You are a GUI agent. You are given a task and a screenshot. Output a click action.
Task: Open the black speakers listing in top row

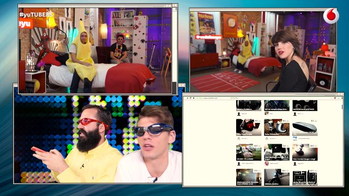(x=305, y=106)
